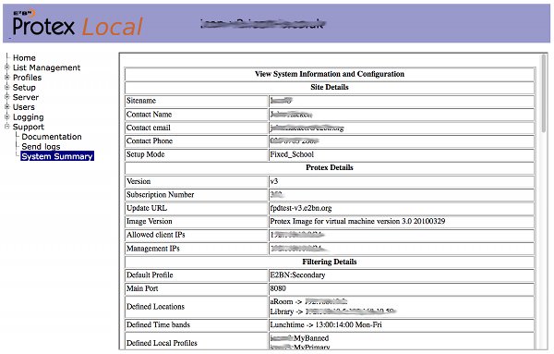Open the Home page
Image resolution: width=554 pixels, height=354 pixels.
click(x=24, y=57)
